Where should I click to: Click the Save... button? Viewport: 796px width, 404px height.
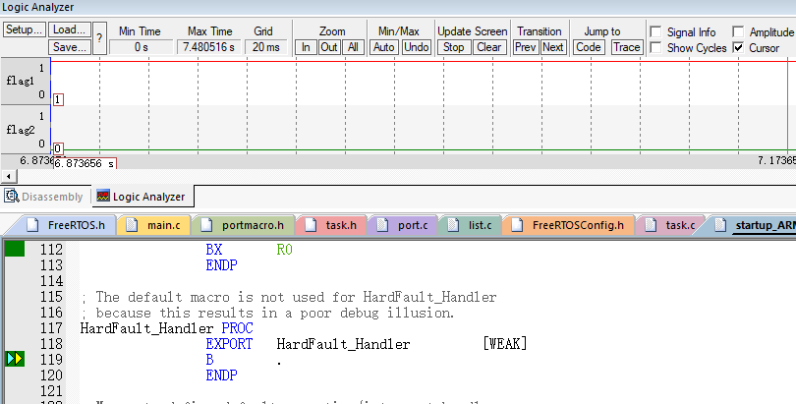(70, 47)
